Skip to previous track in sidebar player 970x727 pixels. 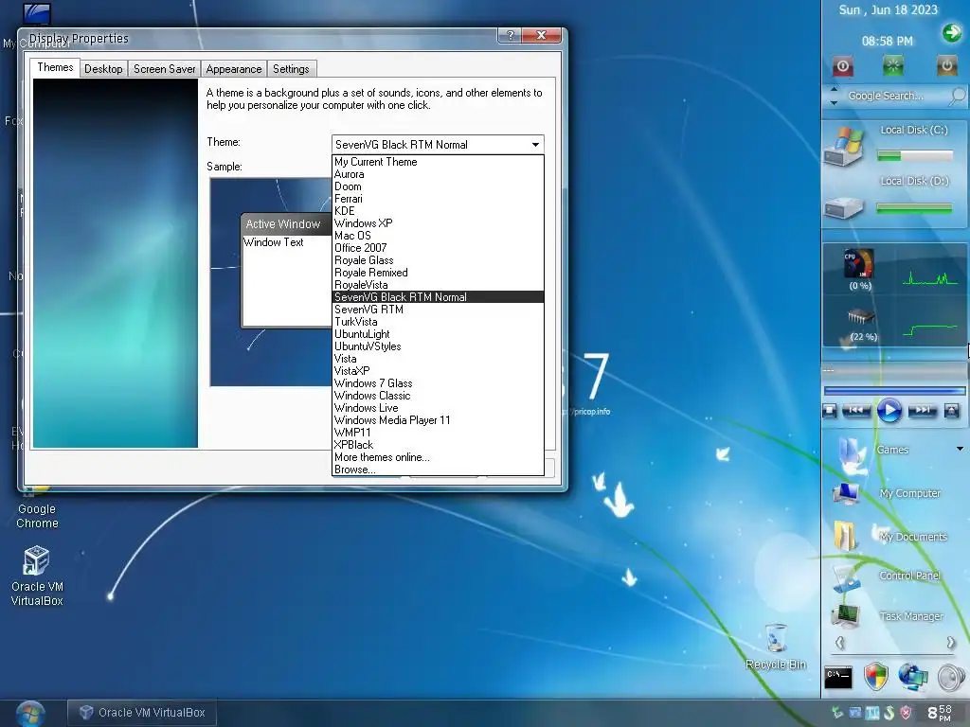coord(856,410)
